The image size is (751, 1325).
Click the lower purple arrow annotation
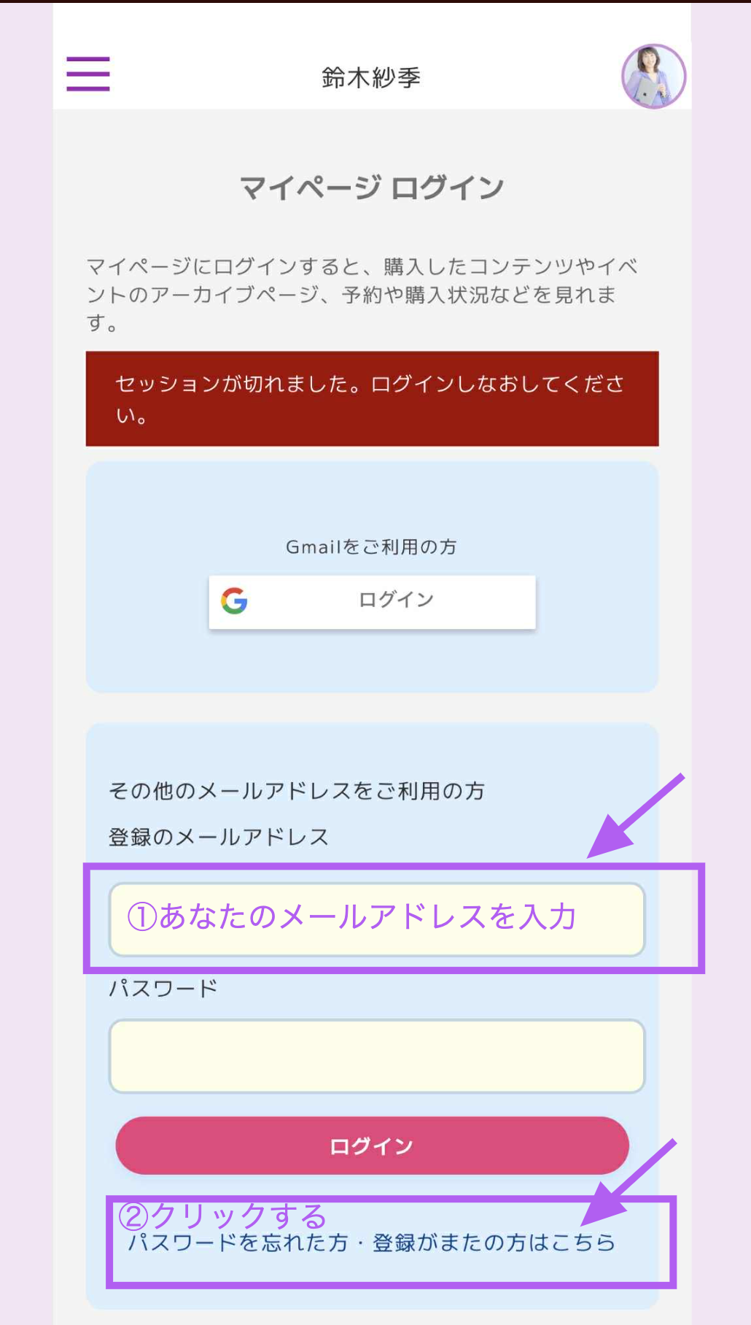[x=629, y=1182]
